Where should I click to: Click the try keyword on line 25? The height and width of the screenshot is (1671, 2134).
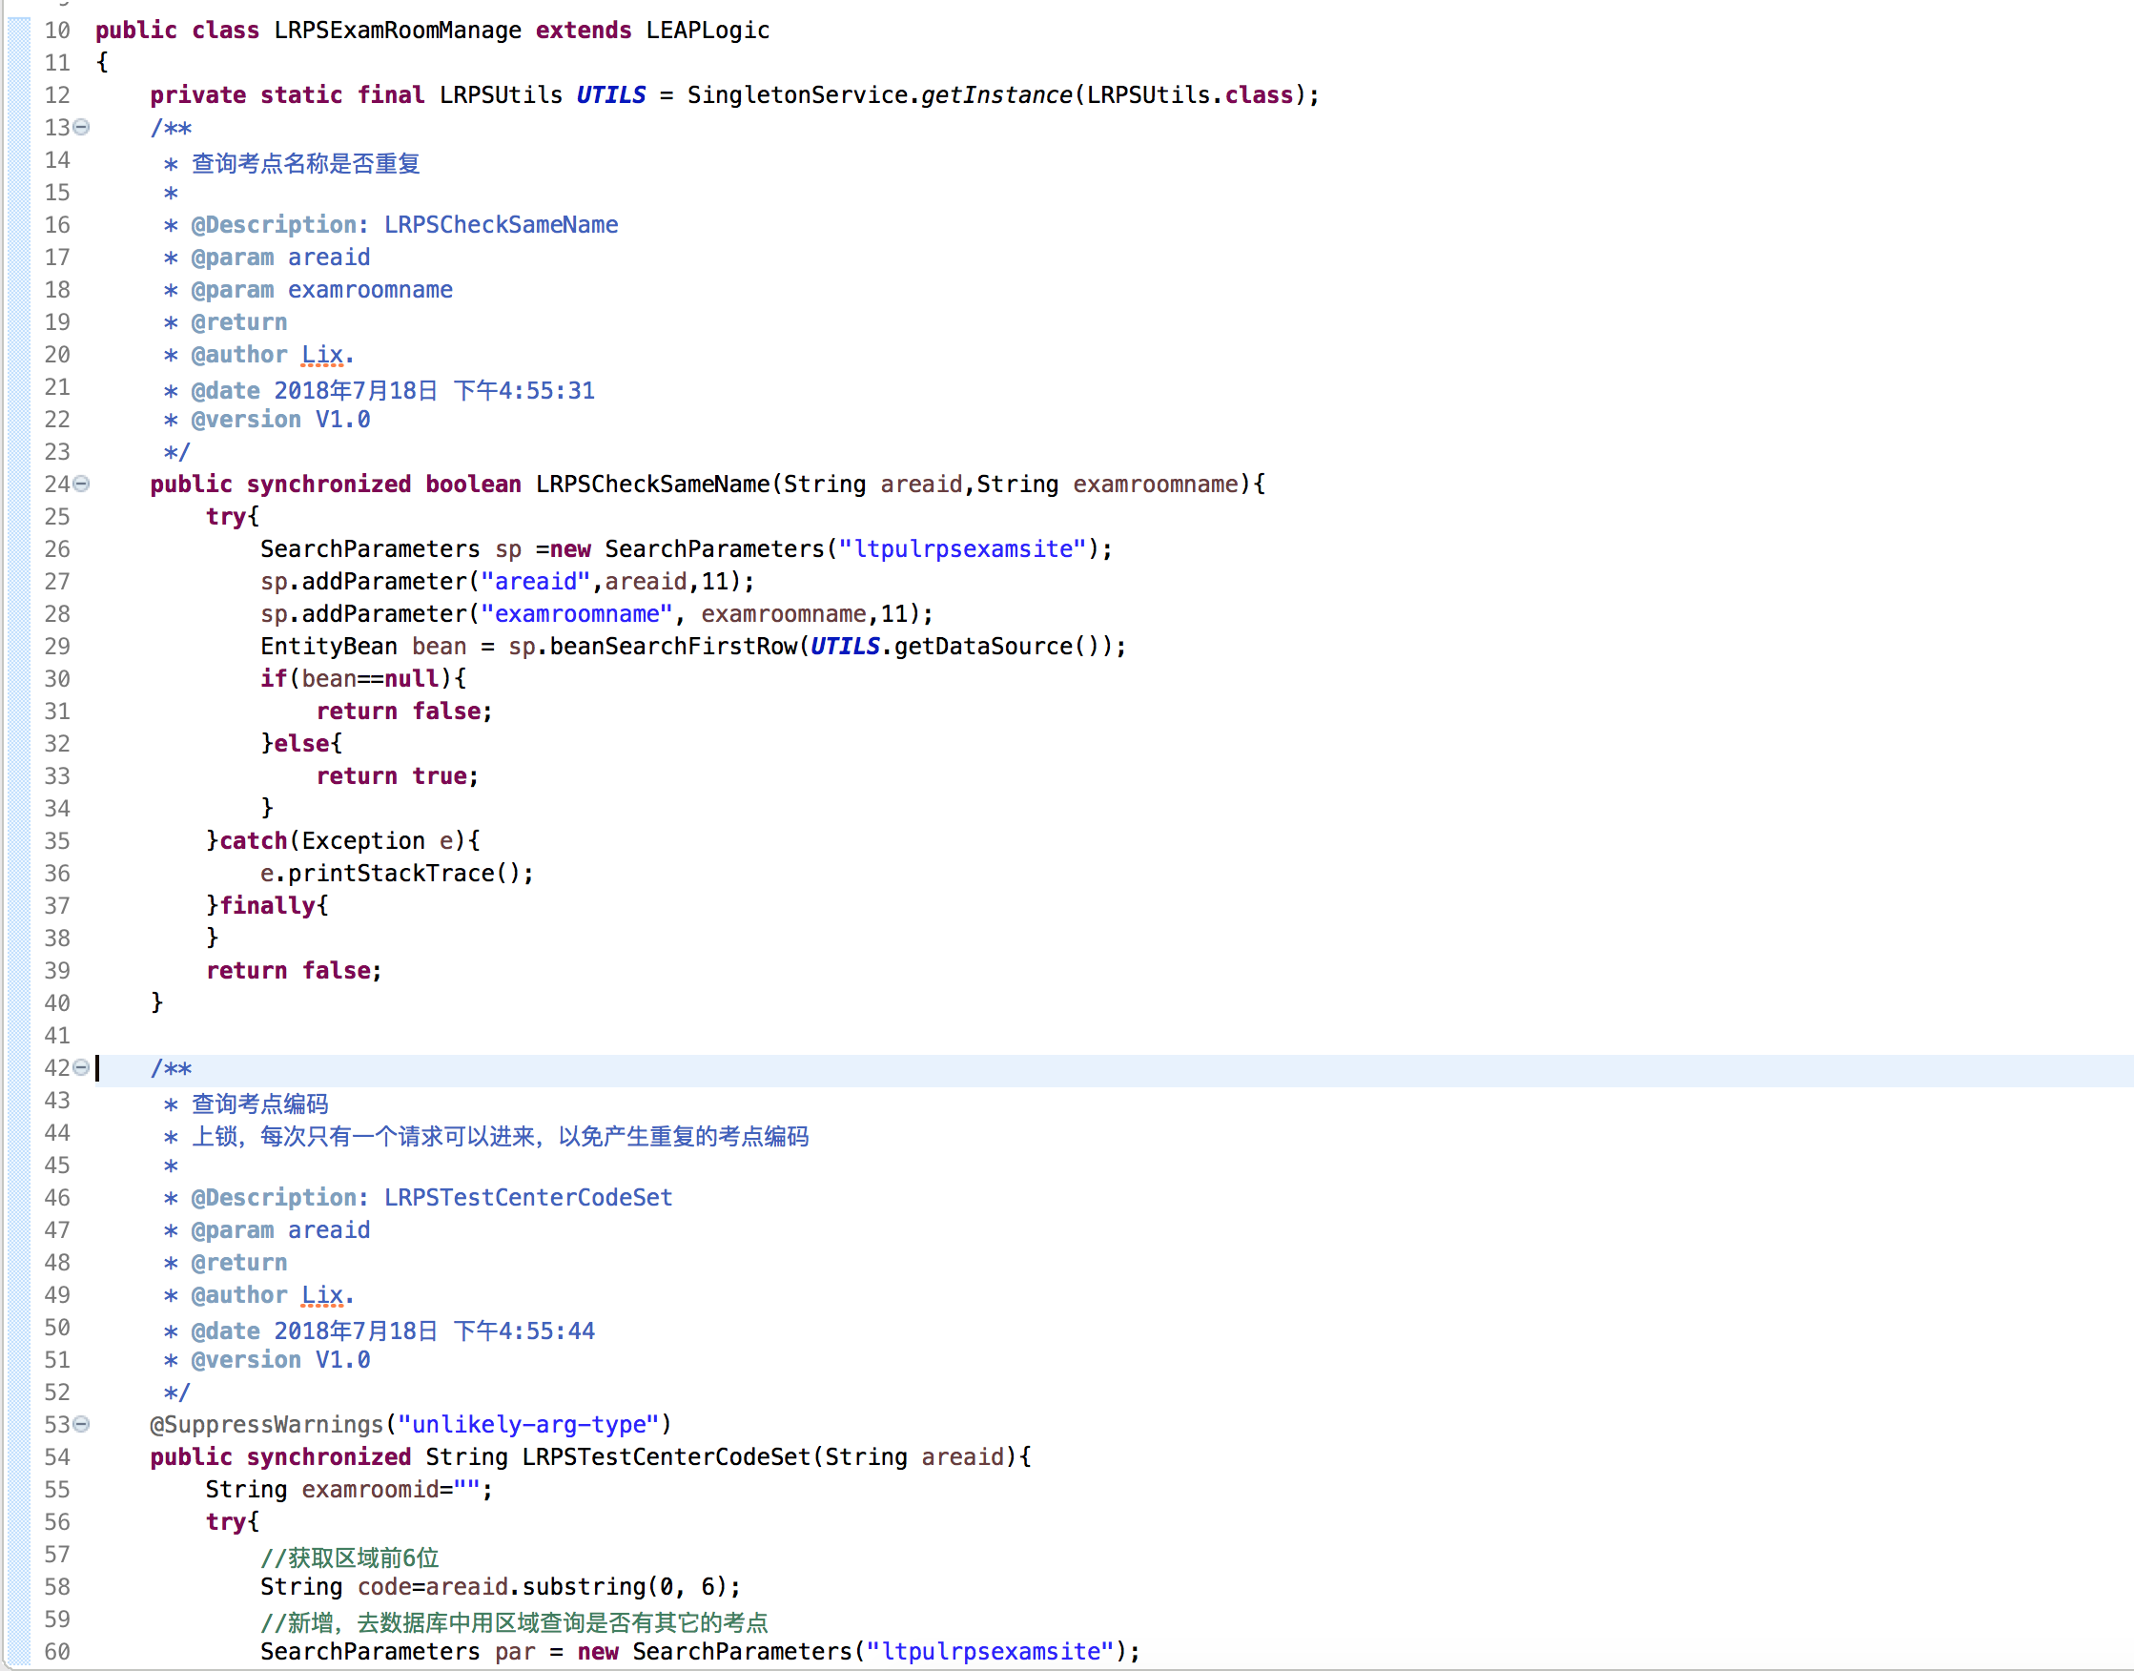[x=226, y=517]
